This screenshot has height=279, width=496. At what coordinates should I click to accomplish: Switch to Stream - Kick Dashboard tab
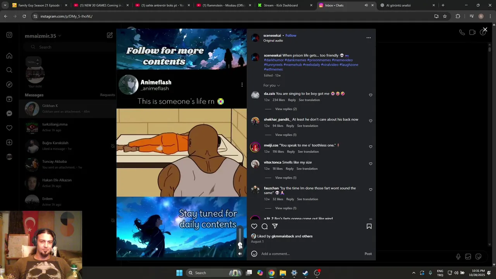click(x=286, y=5)
